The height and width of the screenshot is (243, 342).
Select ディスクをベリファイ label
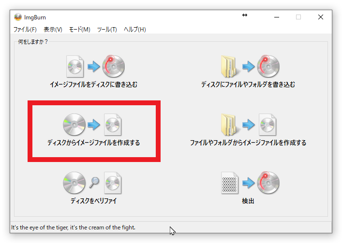pyautogui.click(x=93, y=201)
